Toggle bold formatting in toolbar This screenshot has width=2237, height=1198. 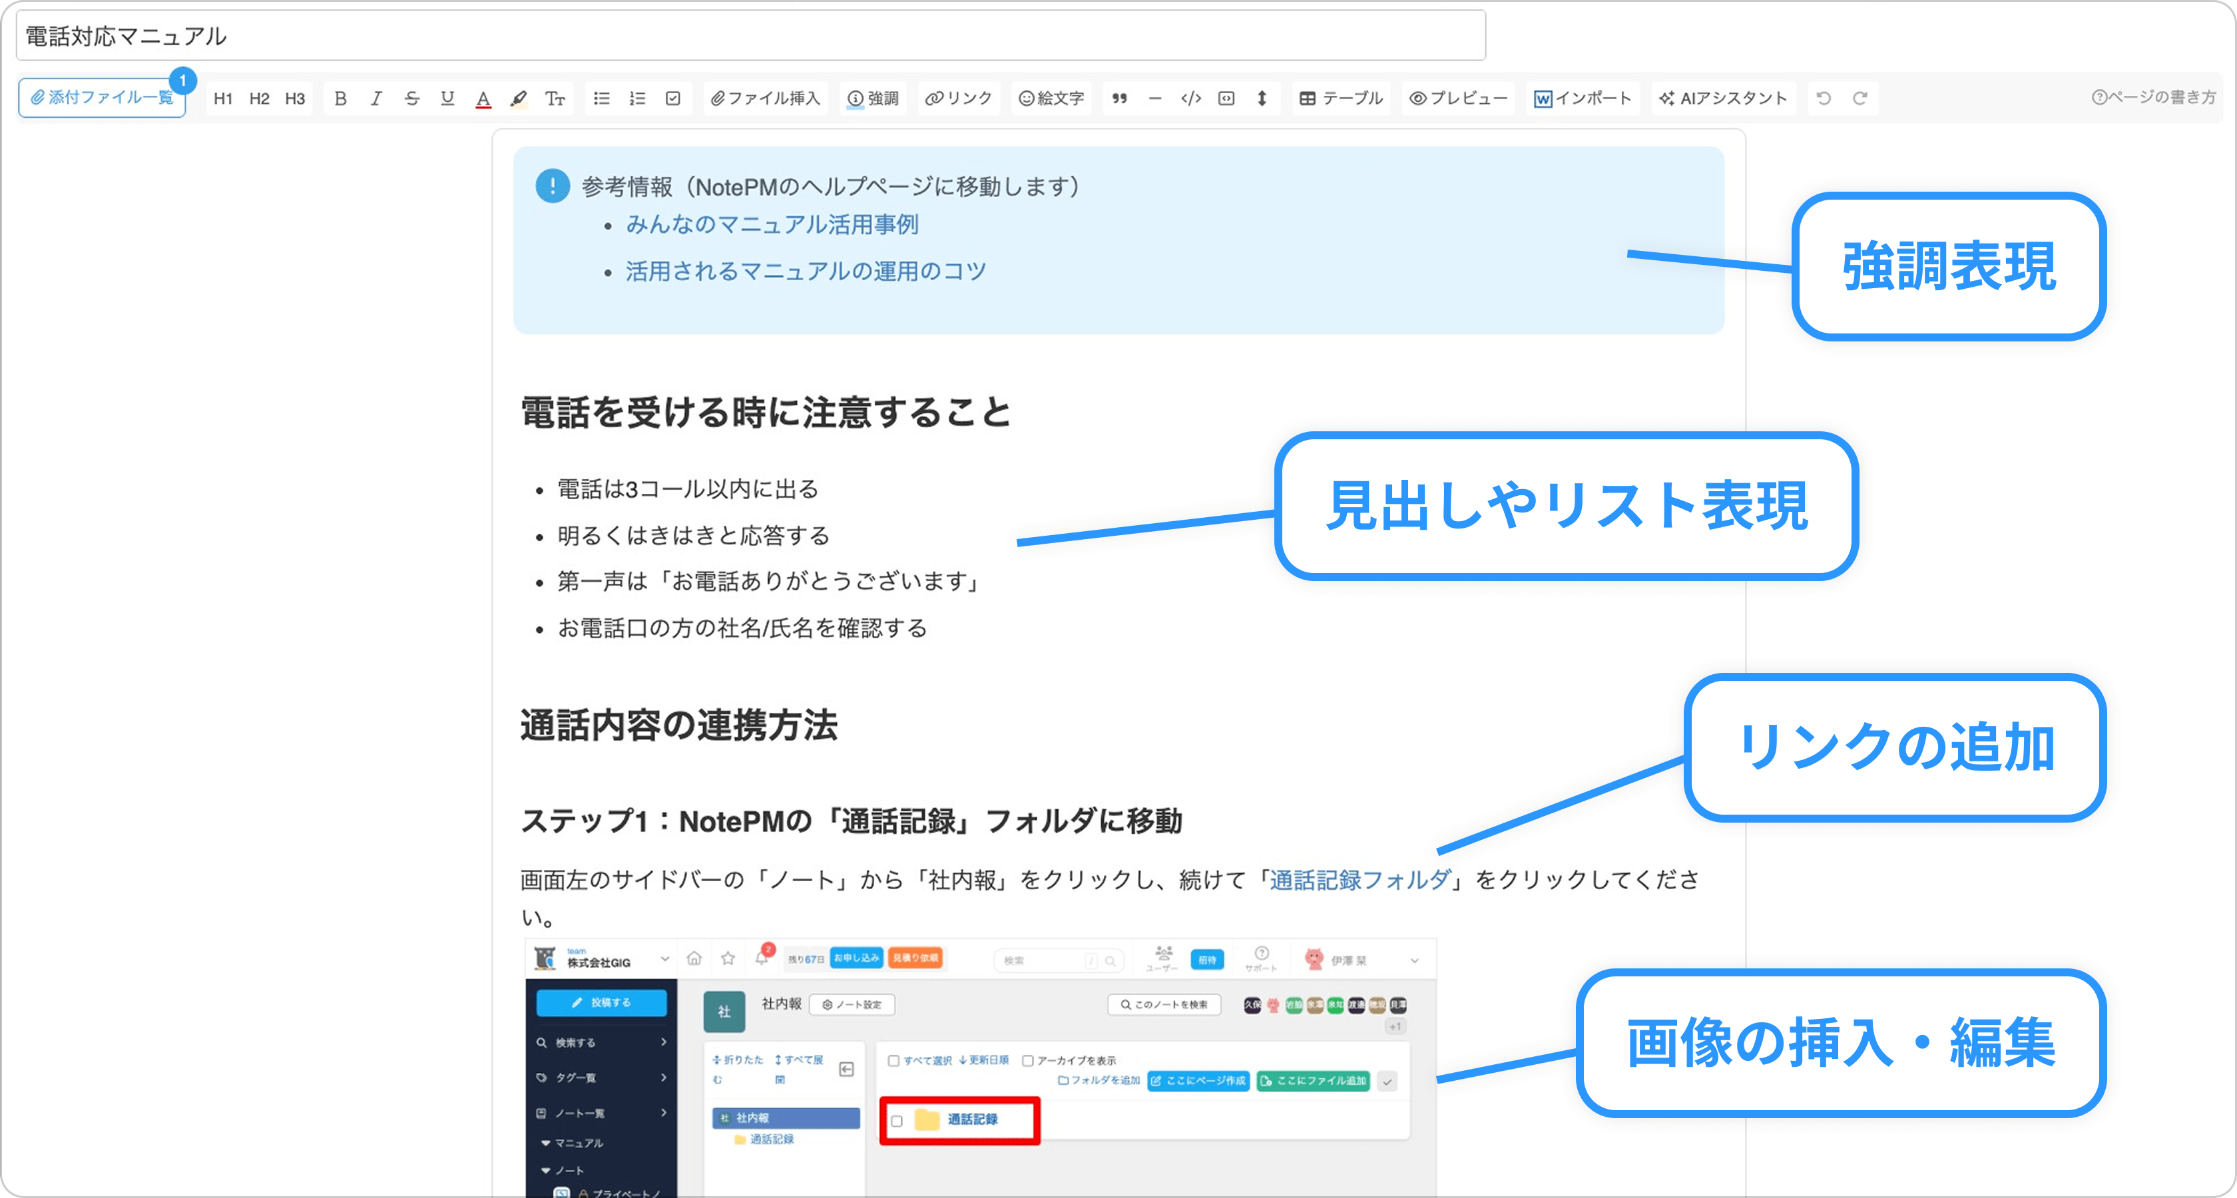pos(340,98)
